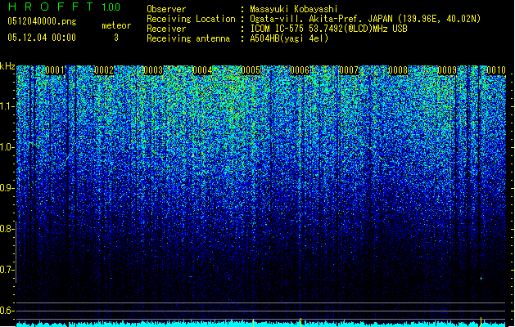515x327 pixels.
Task: Click the HROFFT program title
Action: 51,7
